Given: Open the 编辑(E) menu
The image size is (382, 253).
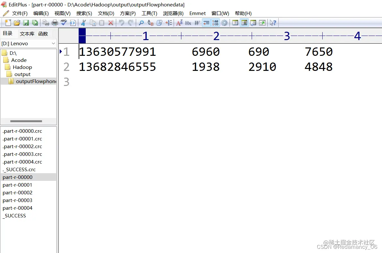Looking at the screenshot, I should pos(41,13).
